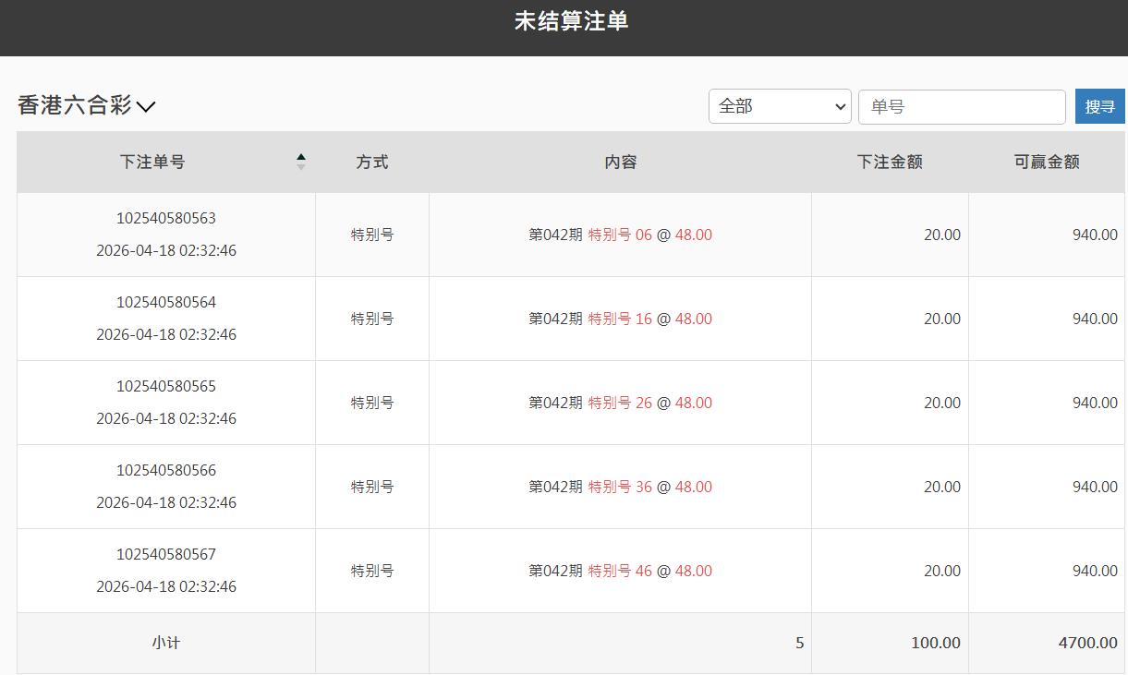The image size is (1128, 675).
Task: Select the 可赢金额 column header
Action: [x=1046, y=162]
